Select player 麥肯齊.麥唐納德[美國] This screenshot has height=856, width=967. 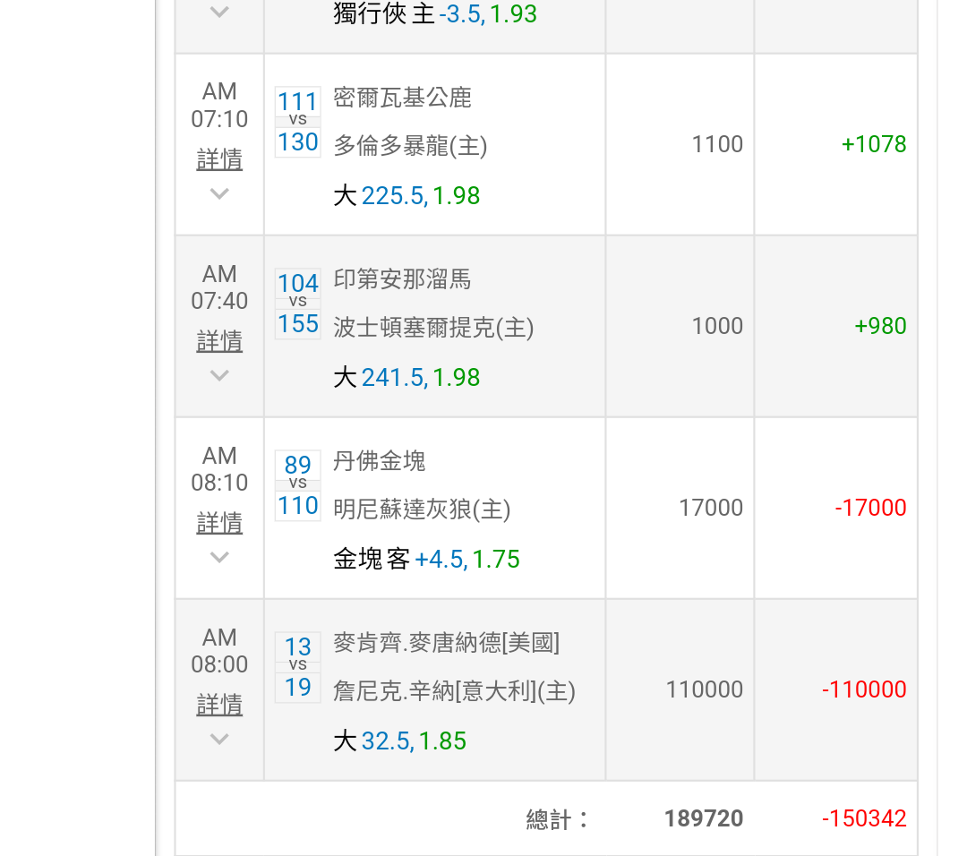[x=447, y=643]
